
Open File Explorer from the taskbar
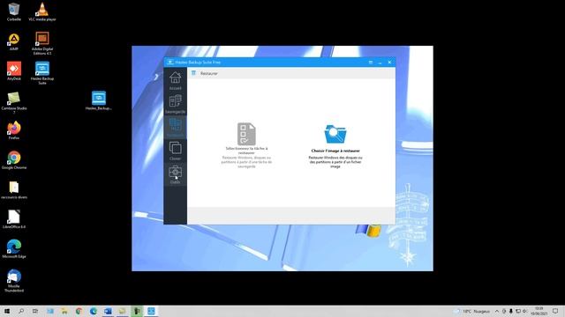(x=64, y=311)
